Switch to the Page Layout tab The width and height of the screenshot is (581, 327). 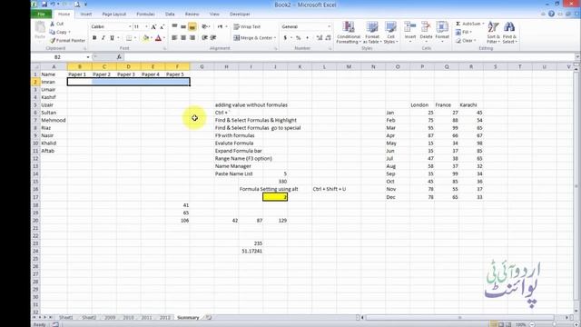pyautogui.click(x=114, y=15)
